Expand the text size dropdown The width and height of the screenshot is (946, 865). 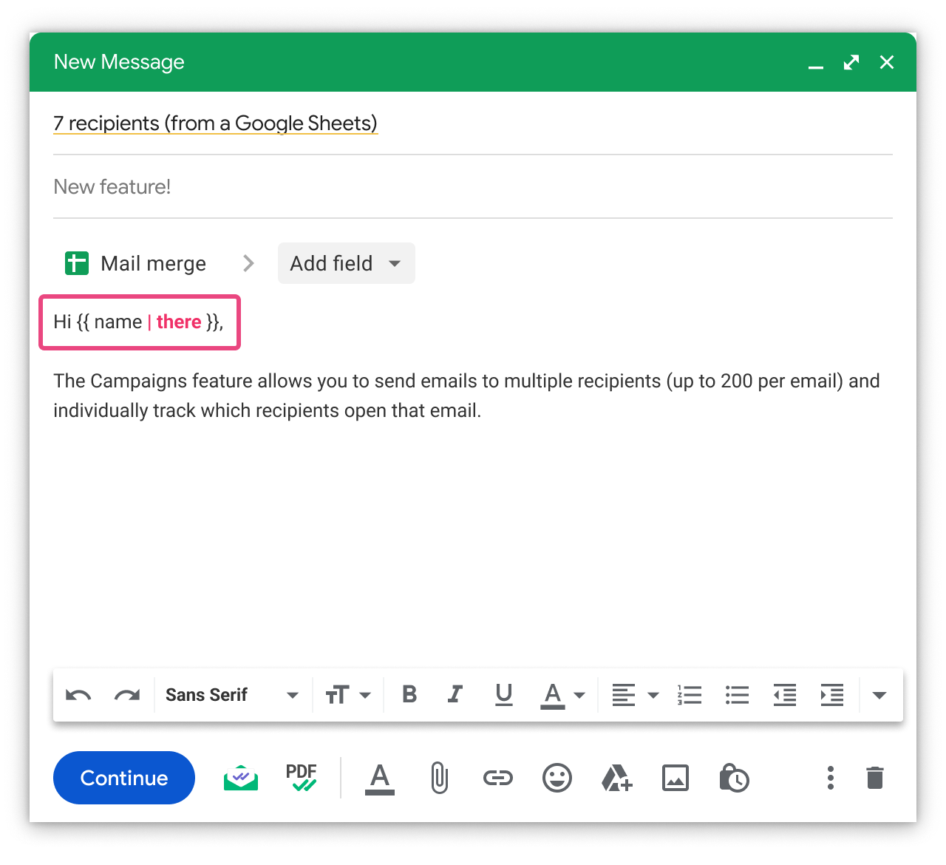pos(348,695)
